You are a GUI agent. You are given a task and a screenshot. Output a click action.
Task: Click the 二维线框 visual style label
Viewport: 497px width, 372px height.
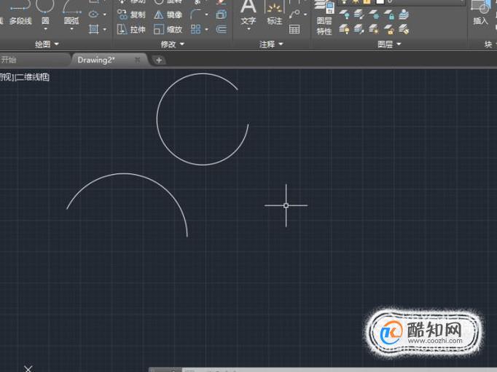[x=33, y=77]
